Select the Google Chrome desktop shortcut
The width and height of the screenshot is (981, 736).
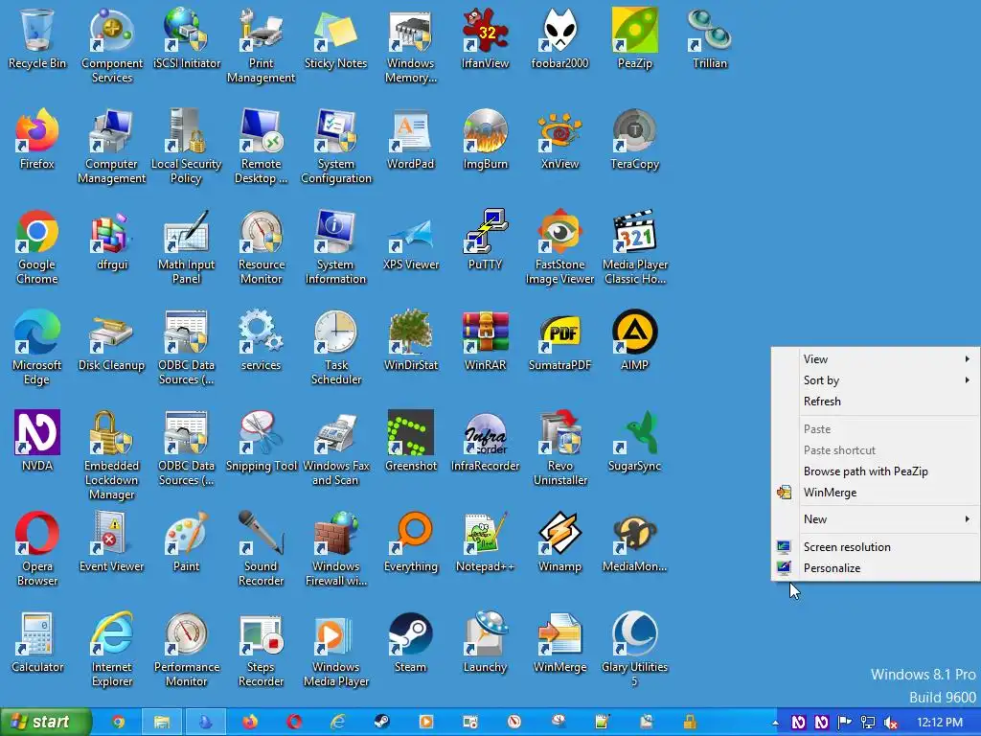click(37, 247)
